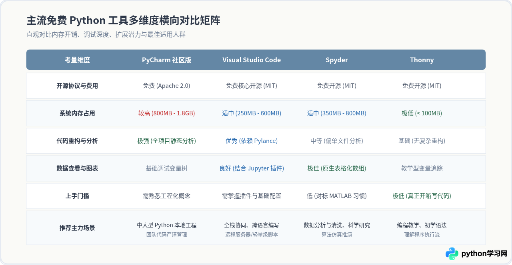Click the '团队代码严谨管理' text
Image resolution: width=512 pixels, height=265 pixels.
point(167,235)
